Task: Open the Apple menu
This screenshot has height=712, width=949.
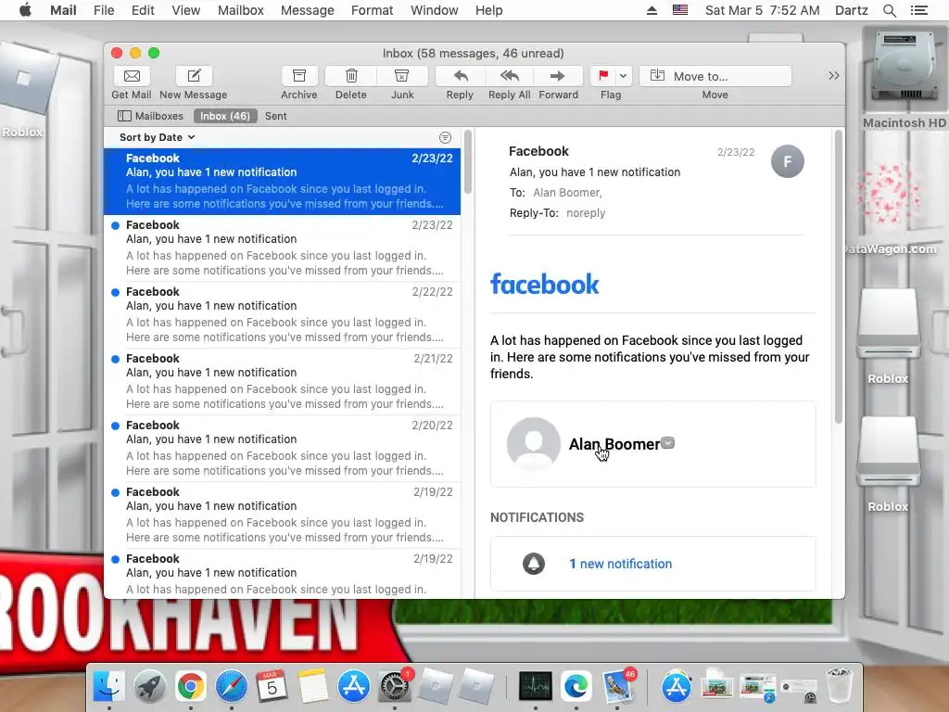Action: tap(25, 10)
